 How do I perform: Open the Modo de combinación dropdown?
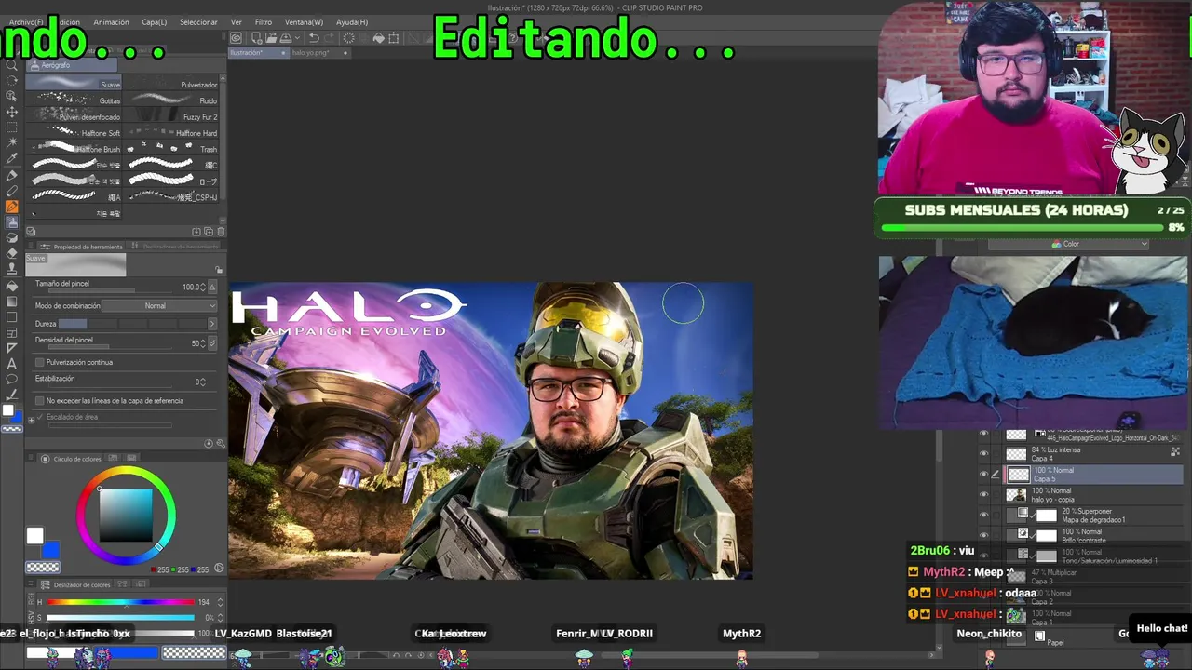pyautogui.click(x=159, y=306)
